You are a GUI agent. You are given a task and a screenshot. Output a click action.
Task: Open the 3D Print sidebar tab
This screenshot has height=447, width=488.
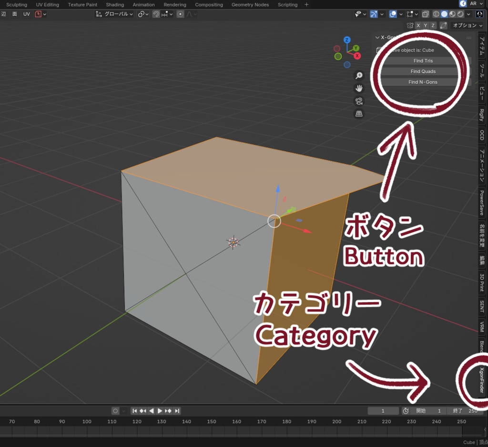point(482,282)
